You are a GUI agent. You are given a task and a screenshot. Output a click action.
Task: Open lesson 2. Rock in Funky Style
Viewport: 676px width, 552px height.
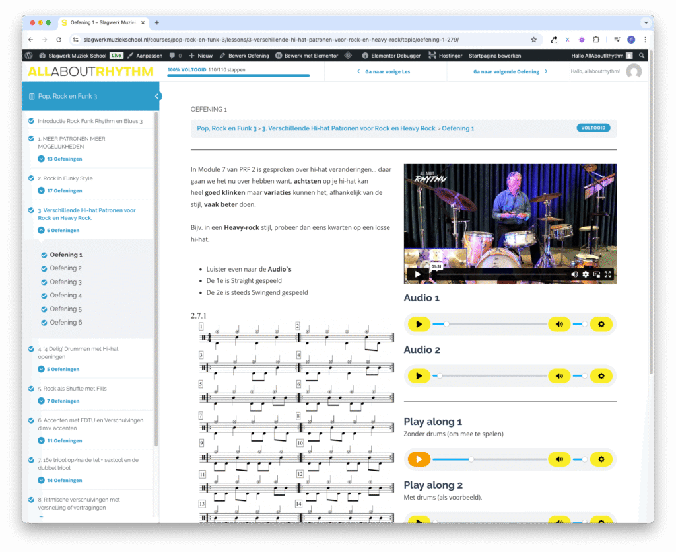click(65, 178)
